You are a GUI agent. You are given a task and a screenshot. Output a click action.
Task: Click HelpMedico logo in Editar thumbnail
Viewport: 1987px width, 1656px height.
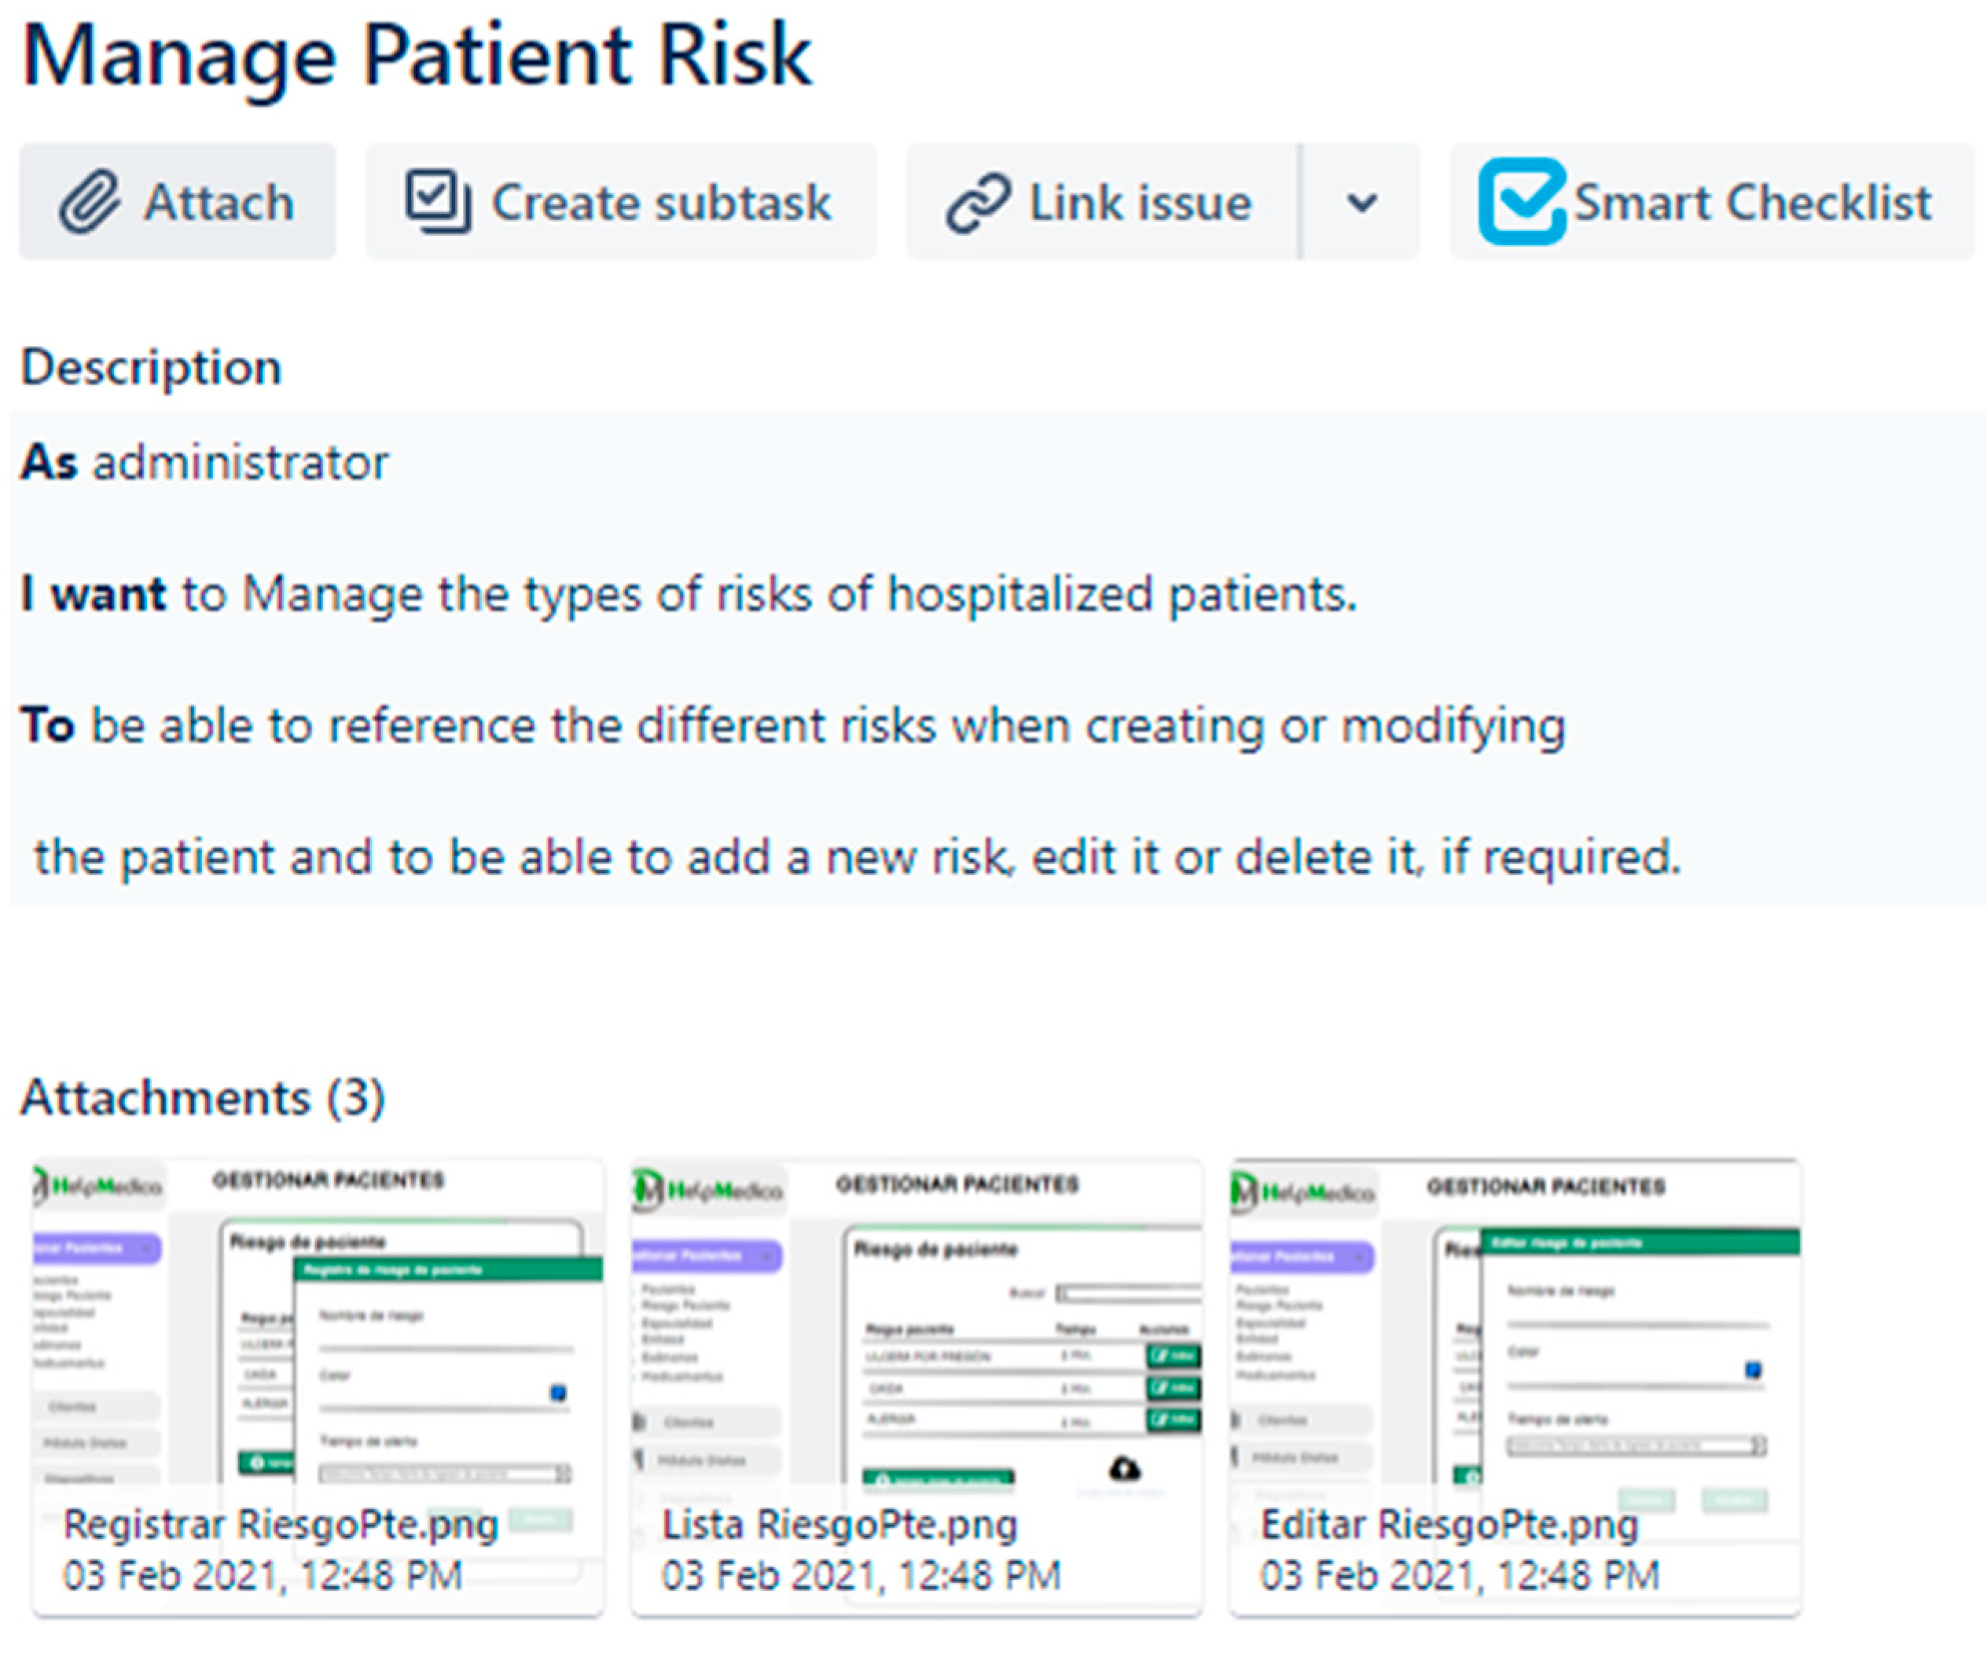tap(1304, 1192)
